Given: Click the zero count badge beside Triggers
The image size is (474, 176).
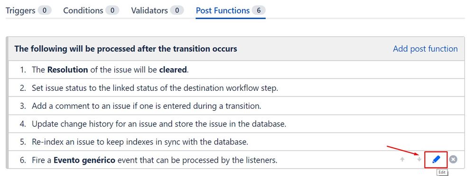Looking at the screenshot, I should [x=45, y=10].
